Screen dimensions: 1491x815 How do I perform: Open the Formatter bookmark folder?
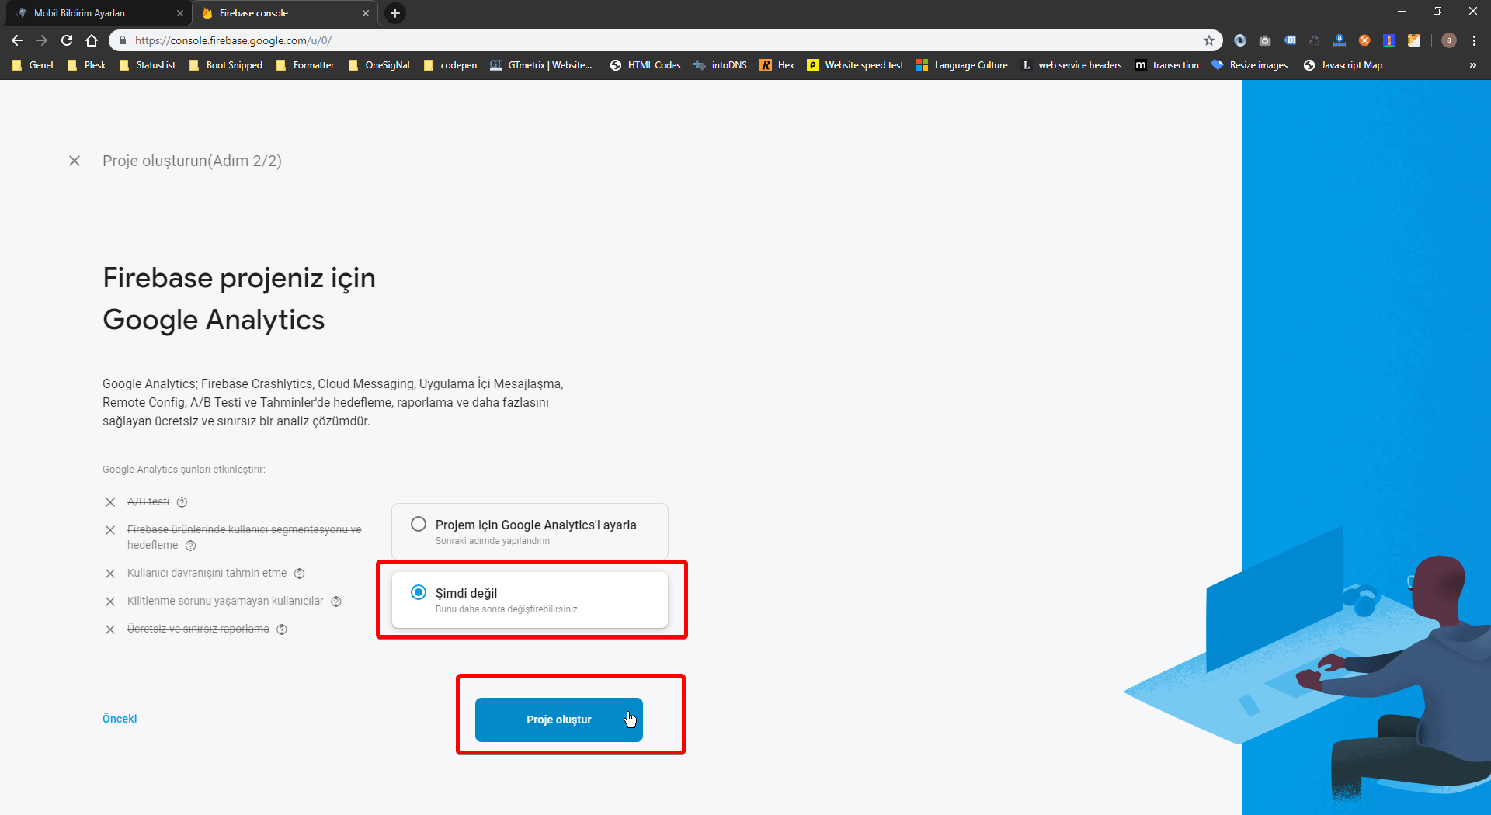pyautogui.click(x=305, y=65)
